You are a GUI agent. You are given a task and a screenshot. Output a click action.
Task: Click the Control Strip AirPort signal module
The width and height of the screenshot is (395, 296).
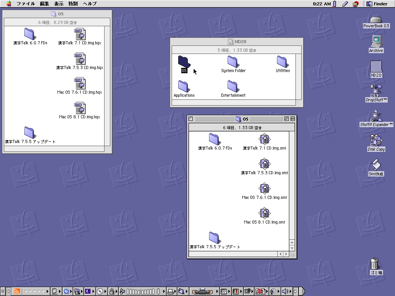tap(30, 291)
